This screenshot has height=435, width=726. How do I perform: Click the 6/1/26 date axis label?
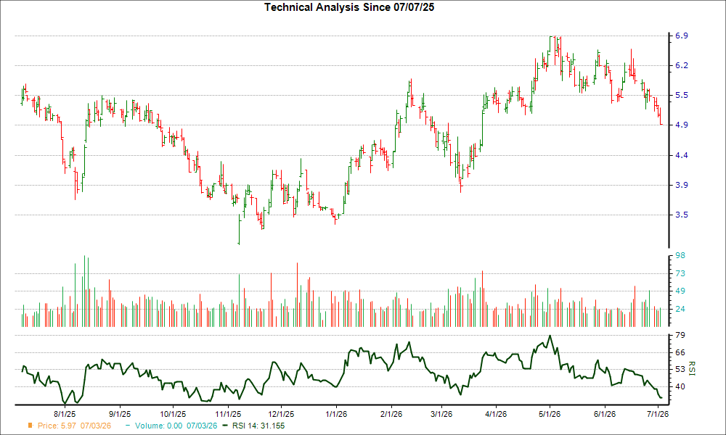pos(604,414)
